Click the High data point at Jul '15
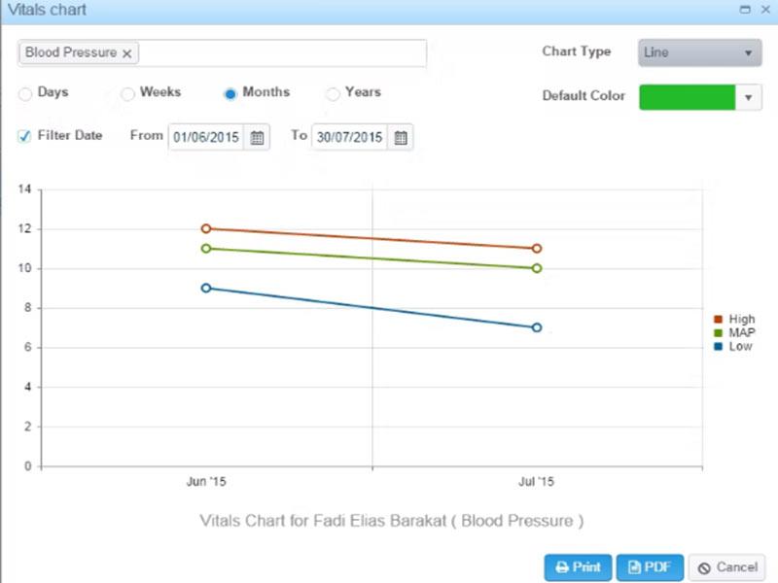778x583 pixels. [x=537, y=249]
